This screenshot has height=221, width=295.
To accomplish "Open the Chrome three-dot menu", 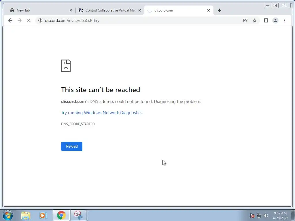I will [x=285, y=20].
